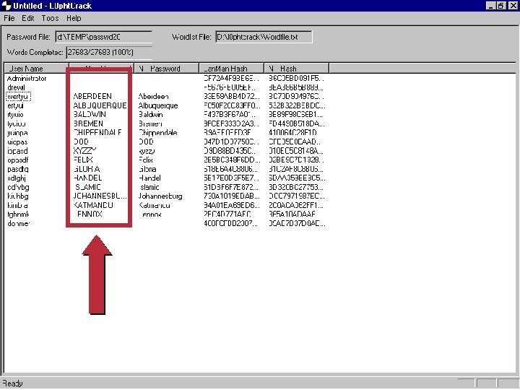Screen dimensions: 520x390
Task: Click the CHIPPENDALE LanMan password cell
Action: pos(97,133)
